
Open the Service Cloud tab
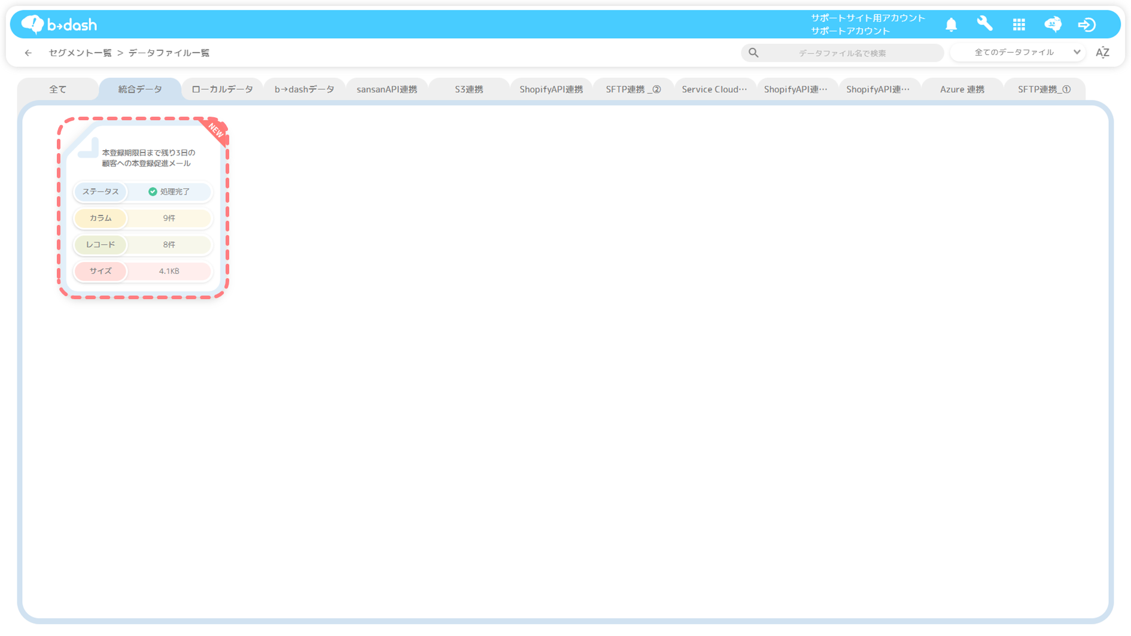pyautogui.click(x=715, y=89)
